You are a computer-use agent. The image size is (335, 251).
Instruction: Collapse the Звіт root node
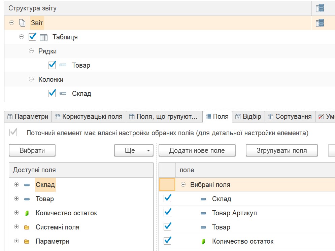[12, 23]
